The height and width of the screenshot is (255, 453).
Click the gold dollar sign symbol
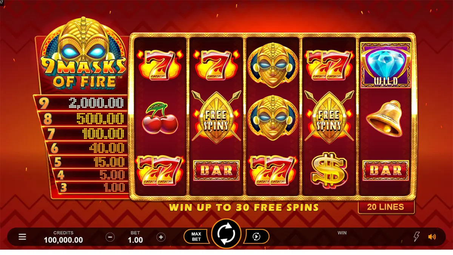pyautogui.click(x=329, y=170)
